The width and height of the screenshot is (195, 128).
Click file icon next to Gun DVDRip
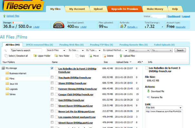[56, 100]
